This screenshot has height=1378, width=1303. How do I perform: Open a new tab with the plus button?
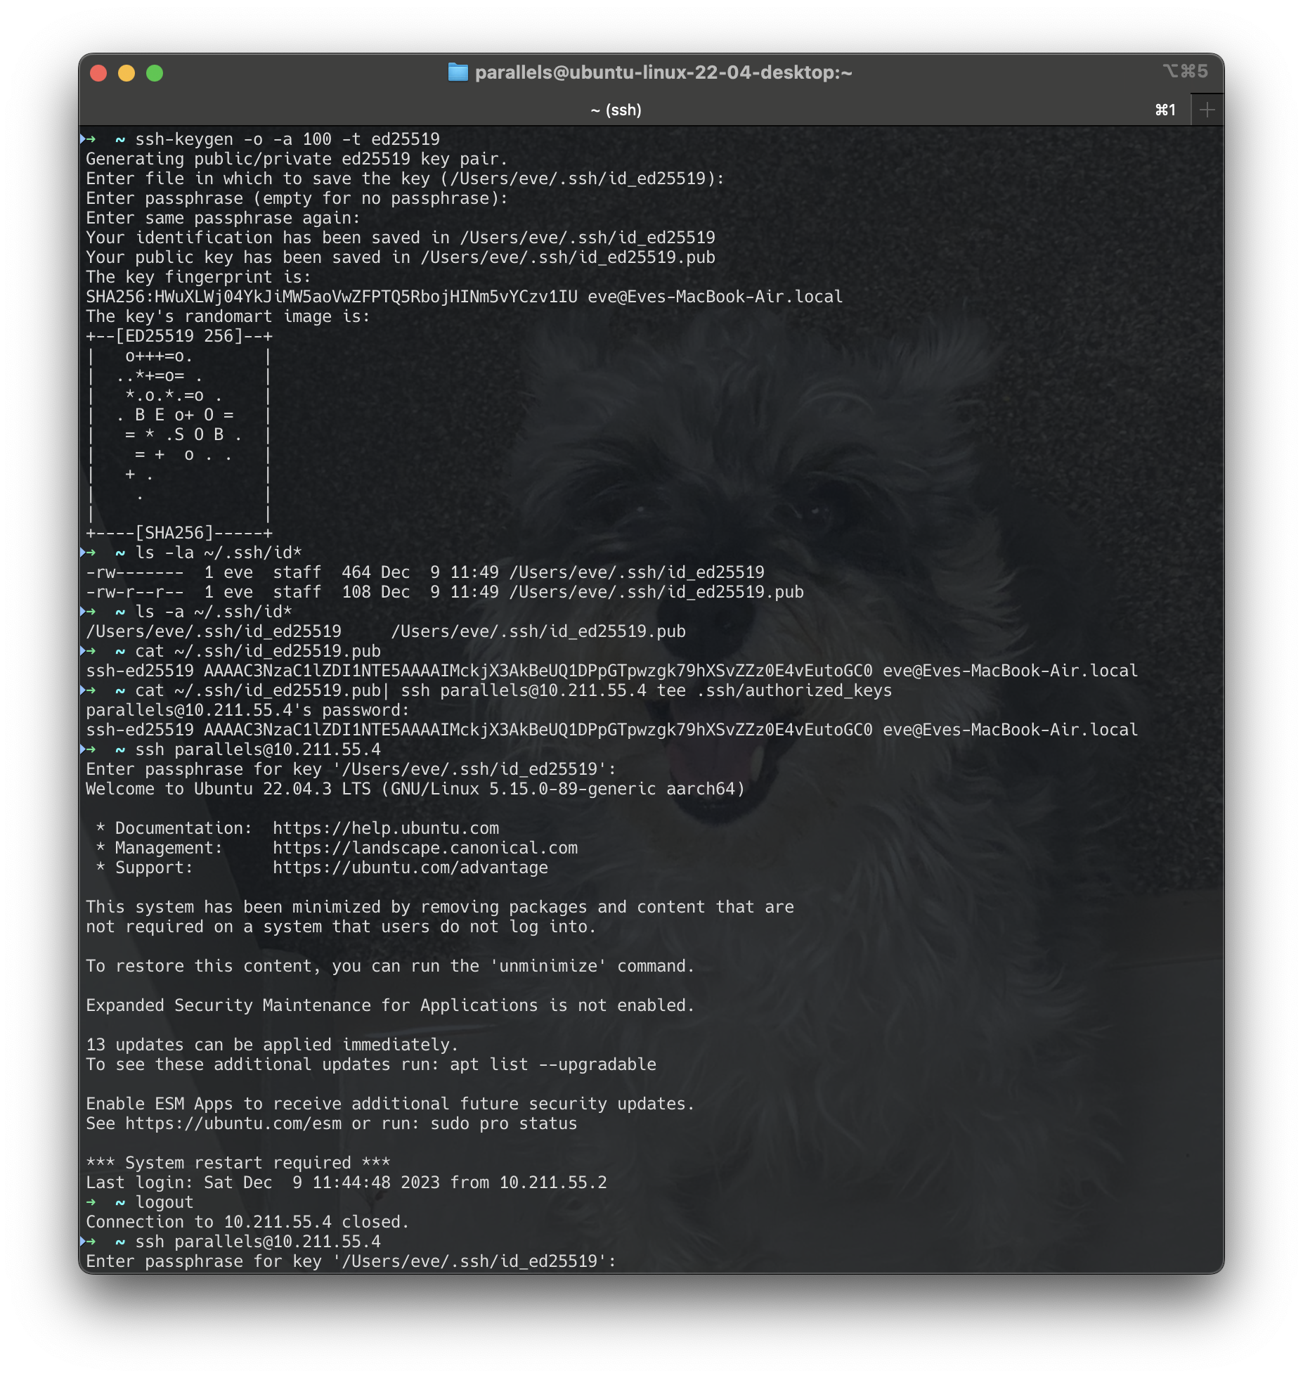(1207, 110)
